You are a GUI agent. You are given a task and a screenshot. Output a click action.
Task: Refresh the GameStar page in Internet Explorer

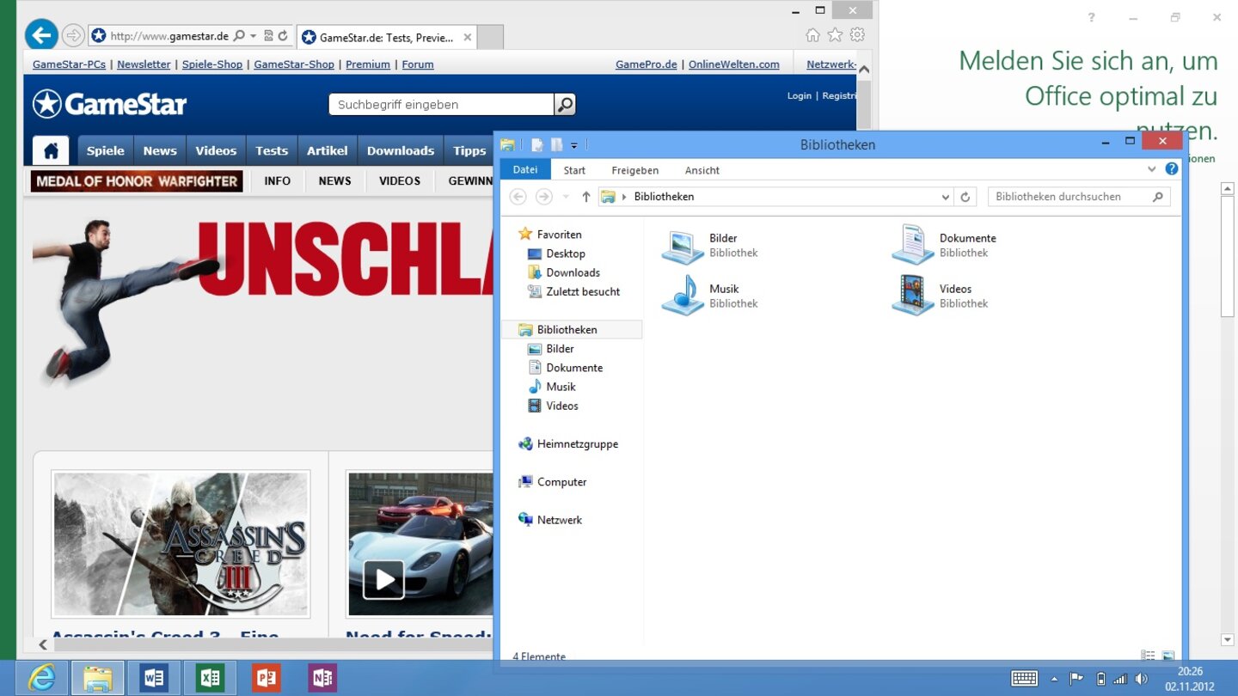(x=282, y=36)
